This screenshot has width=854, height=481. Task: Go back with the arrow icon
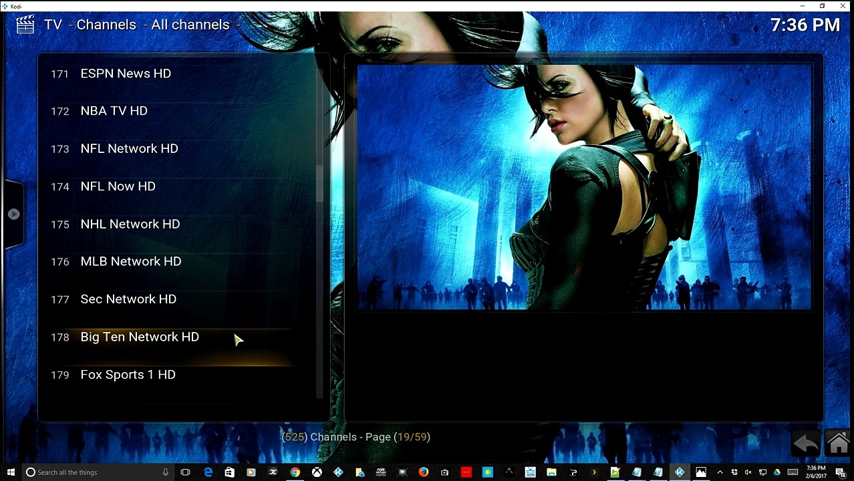point(806,444)
